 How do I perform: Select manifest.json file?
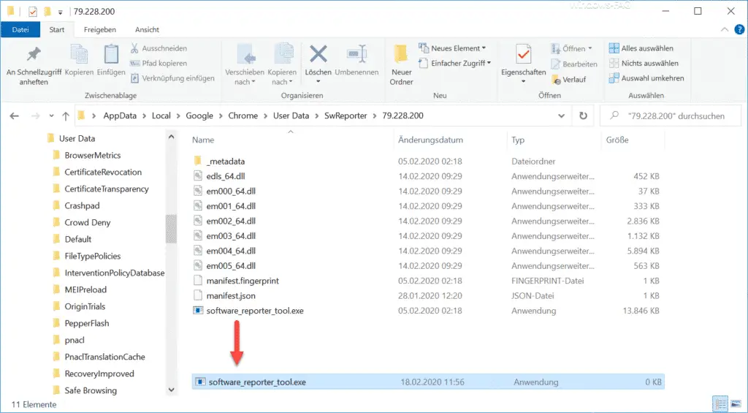point(230,295)
